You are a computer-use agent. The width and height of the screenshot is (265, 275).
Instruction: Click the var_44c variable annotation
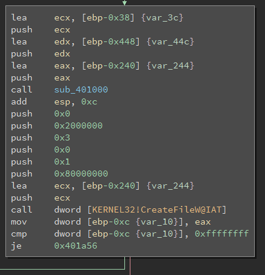171,42
